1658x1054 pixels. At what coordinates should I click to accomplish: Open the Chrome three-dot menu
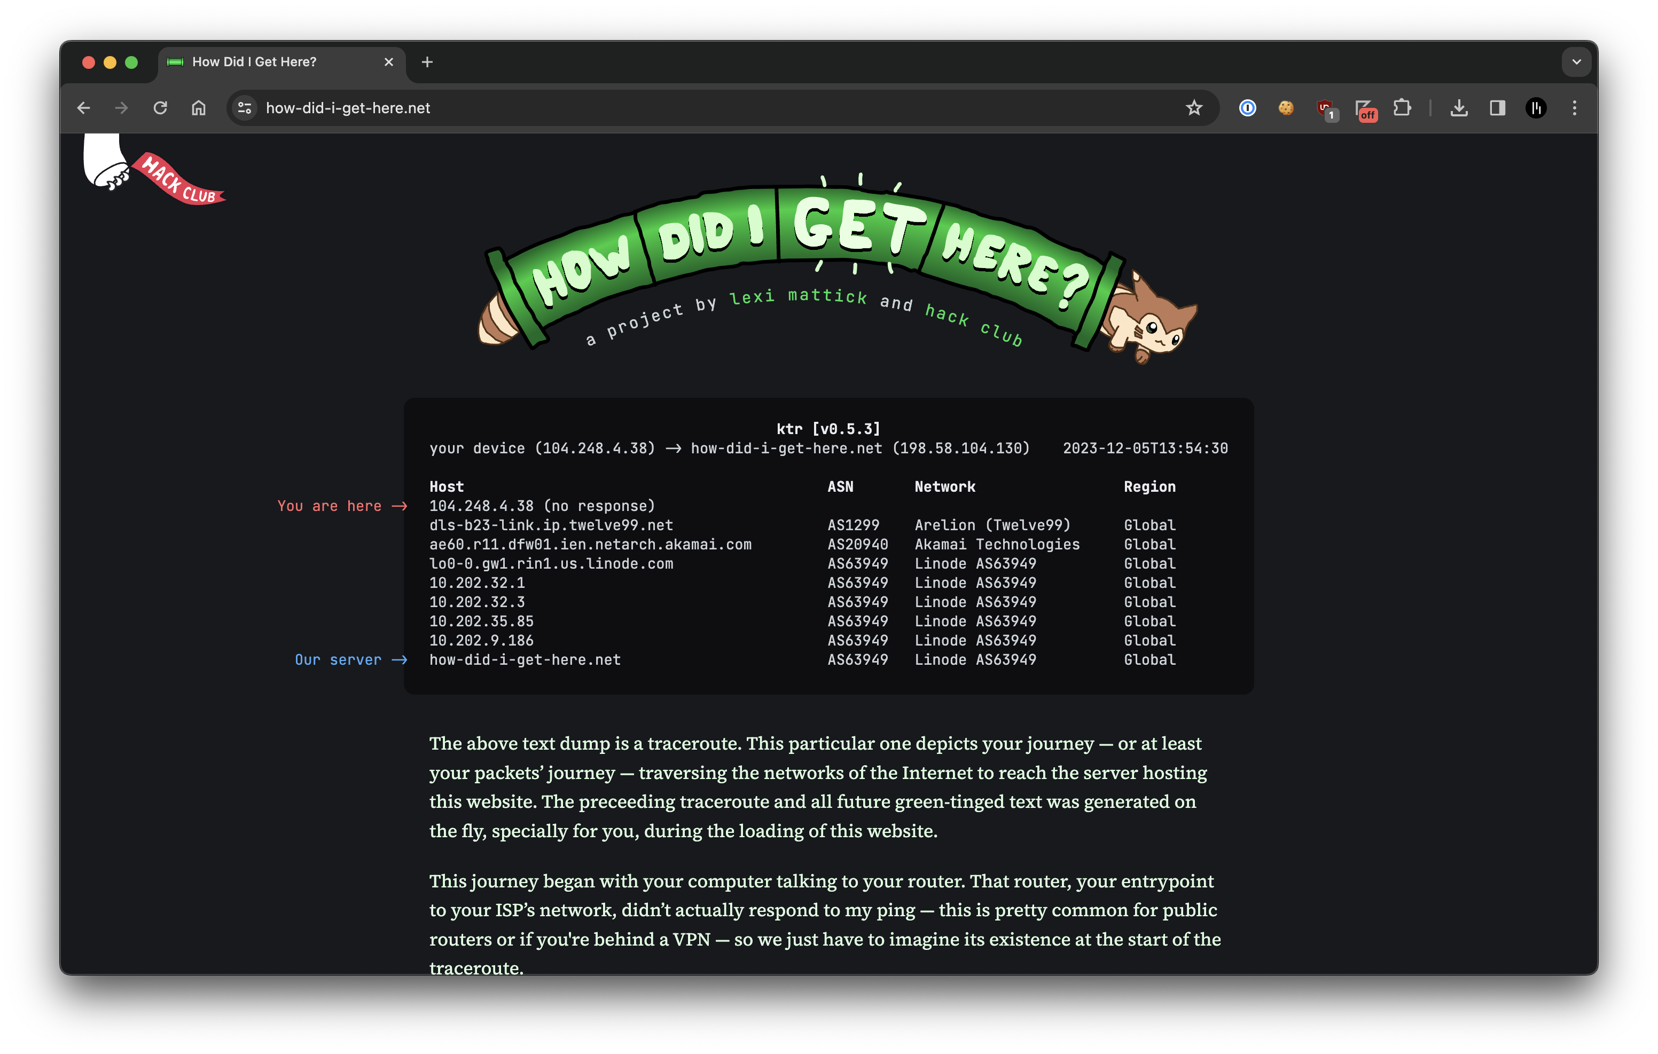click(1574, 108)
